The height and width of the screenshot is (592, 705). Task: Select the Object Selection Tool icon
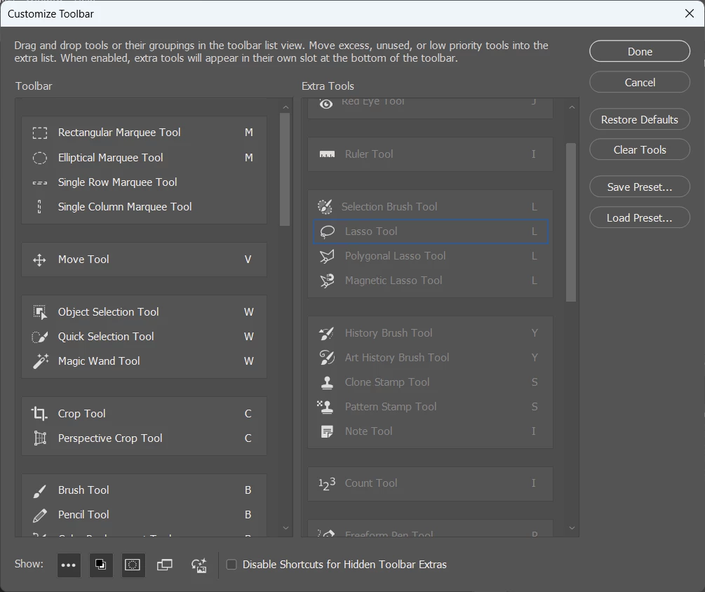click(x=40, y=312)
